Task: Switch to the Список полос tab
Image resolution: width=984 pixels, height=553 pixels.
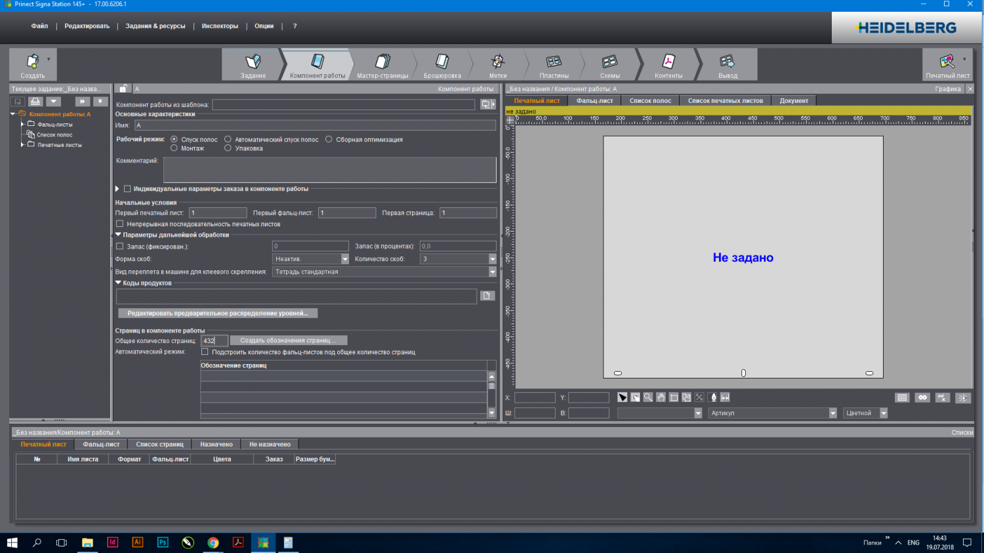Action: (x=650, y=101)
